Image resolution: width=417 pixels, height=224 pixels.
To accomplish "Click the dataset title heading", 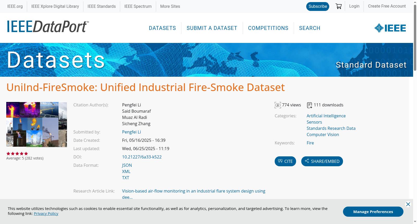I will click(145, 87).
